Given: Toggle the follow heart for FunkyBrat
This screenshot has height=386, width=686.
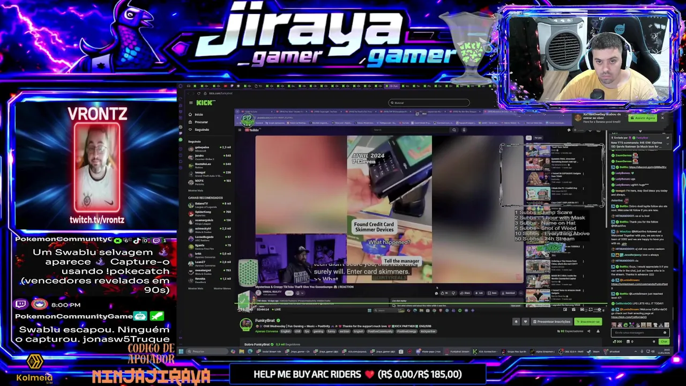Looking at the screenshot, I should point(525,322).
